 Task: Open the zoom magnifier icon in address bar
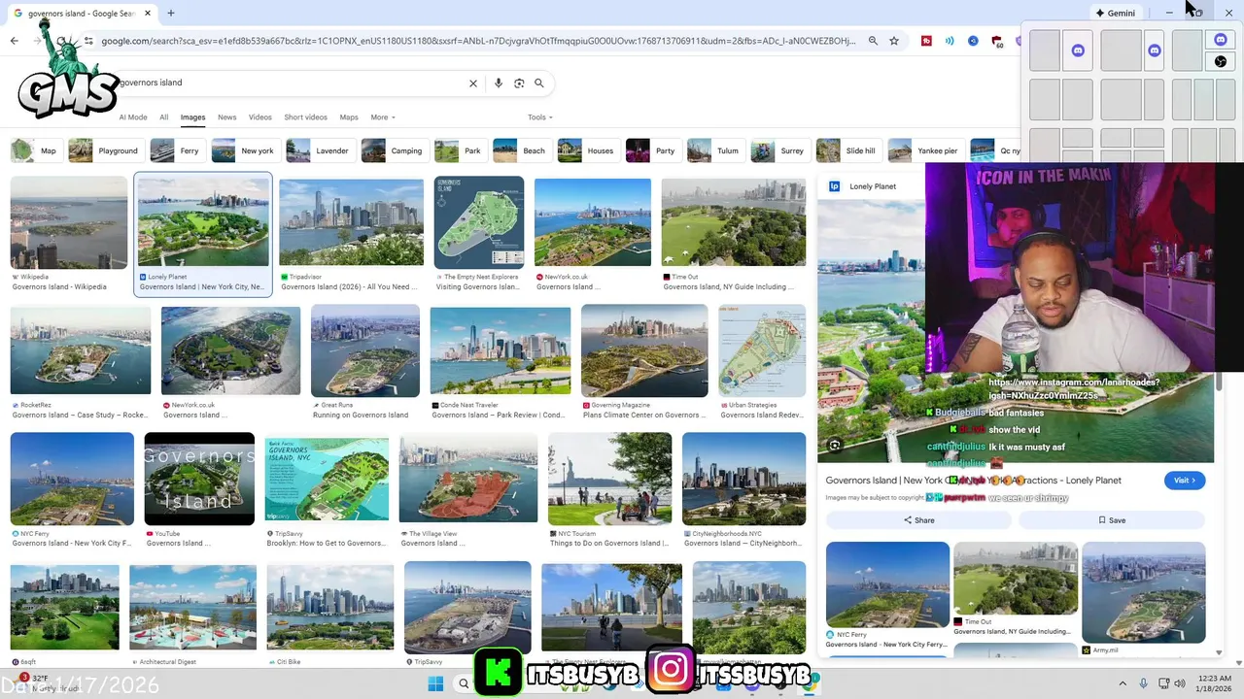[x=873, y=41]
